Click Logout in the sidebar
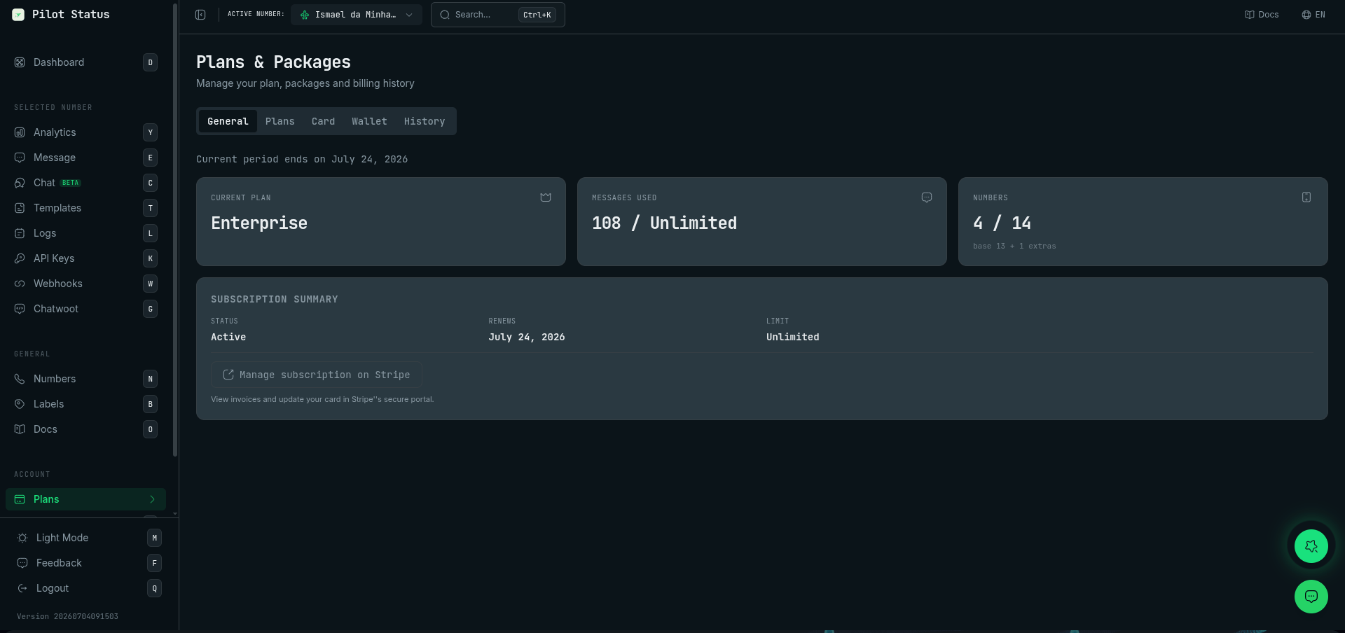The image size is (1345, 633). (90, 588)
